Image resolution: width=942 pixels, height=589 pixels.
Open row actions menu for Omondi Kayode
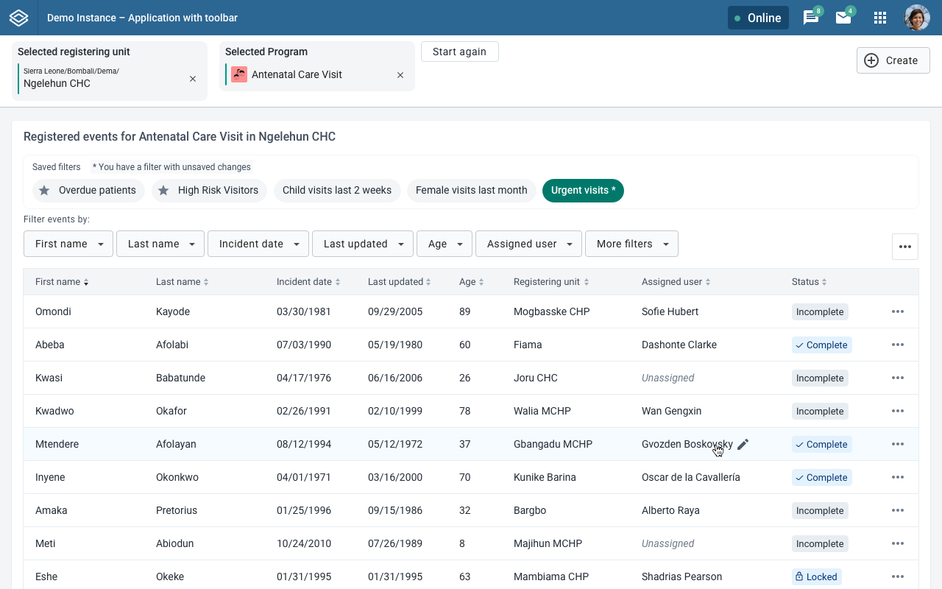pyautogui.click(x=897, y=311)
